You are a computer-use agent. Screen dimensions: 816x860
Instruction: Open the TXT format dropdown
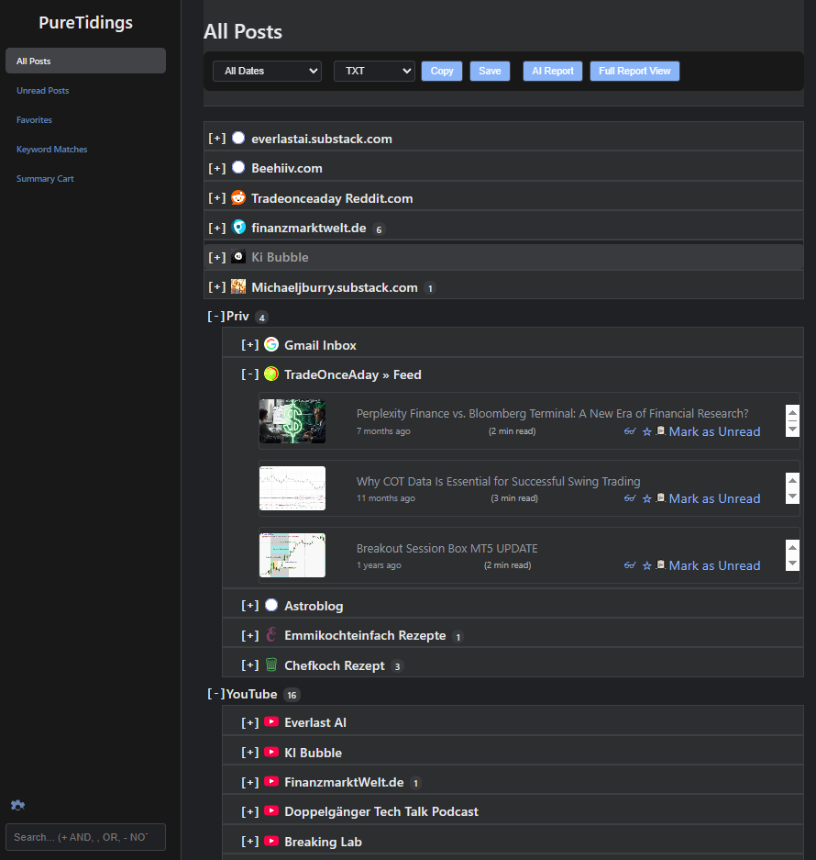[x=374, y=71]
